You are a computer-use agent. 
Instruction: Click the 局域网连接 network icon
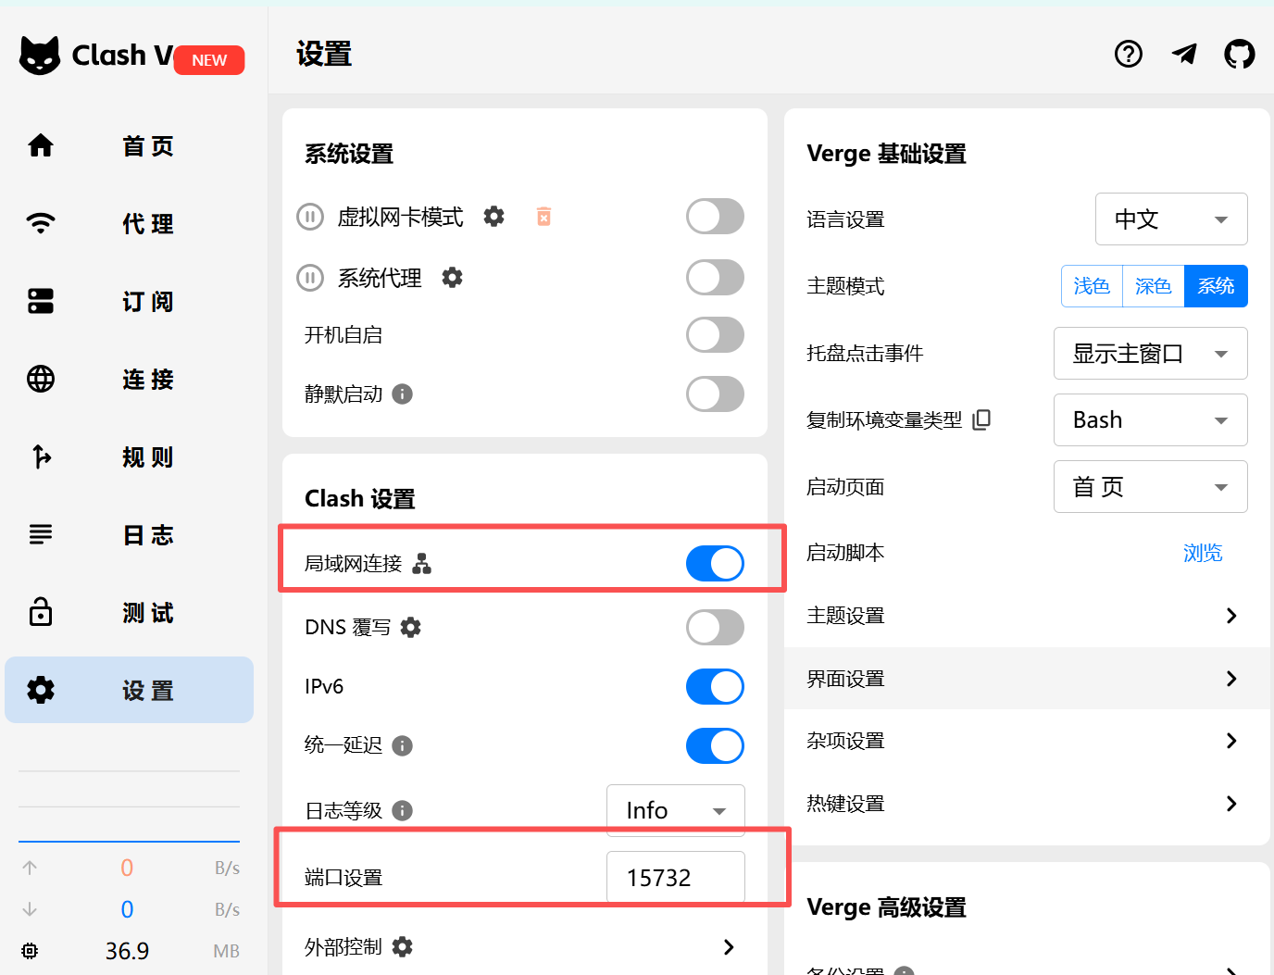pos(421,563)
